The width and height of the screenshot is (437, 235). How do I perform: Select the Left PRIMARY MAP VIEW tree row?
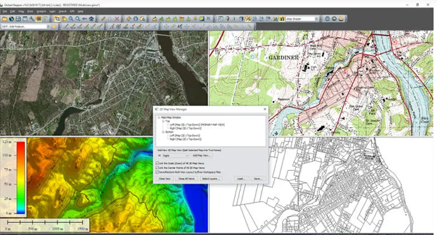click(197, 125)
